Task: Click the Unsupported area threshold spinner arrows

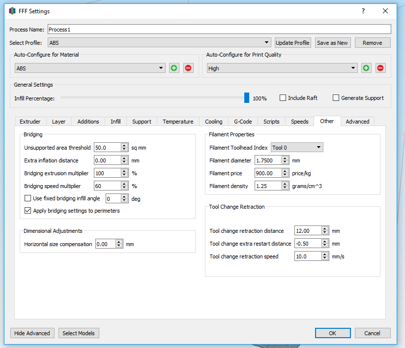Action: pyautogui.click(x=124, y=148)
